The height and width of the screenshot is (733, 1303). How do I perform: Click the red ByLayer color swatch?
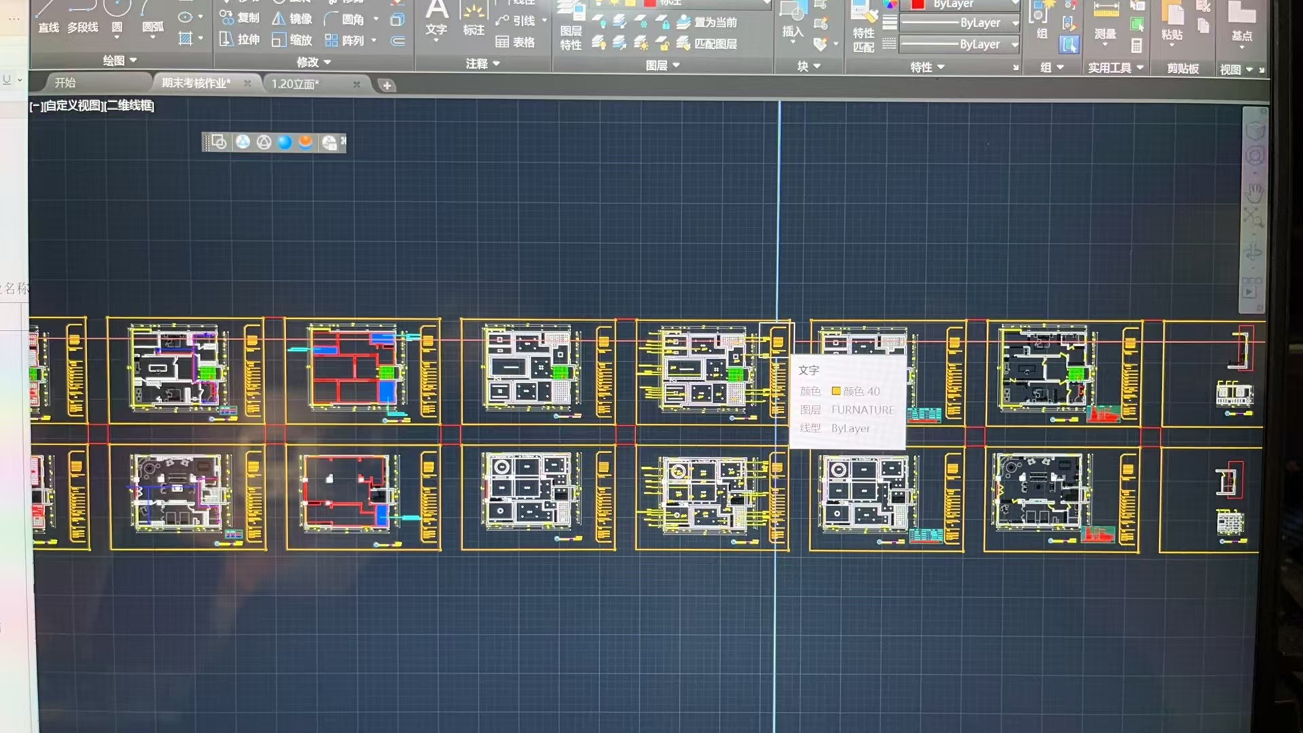point(918,4)
